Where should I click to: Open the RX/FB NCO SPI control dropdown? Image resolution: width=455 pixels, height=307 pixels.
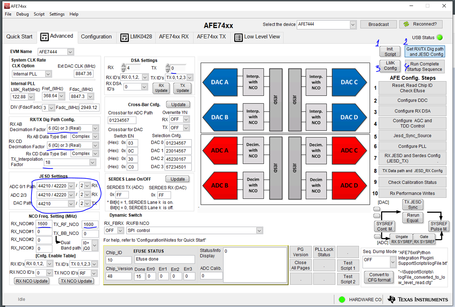tap(259, 230)
